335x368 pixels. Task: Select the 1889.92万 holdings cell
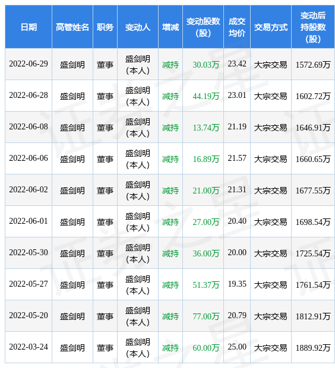point(313,348)
